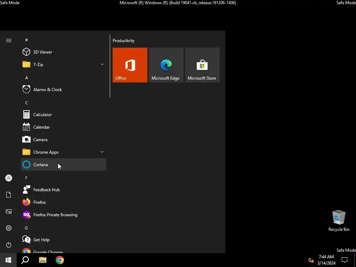Open Documents from Start sidebar
The height and width of the screenshot is (267, 356).
pos(9,195)
